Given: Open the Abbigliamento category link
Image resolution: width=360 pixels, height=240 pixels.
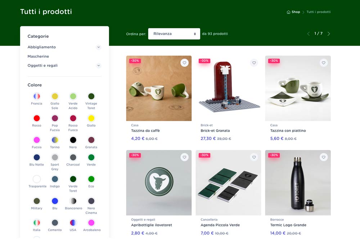Looking at the screenshot, I should (41, 47).
